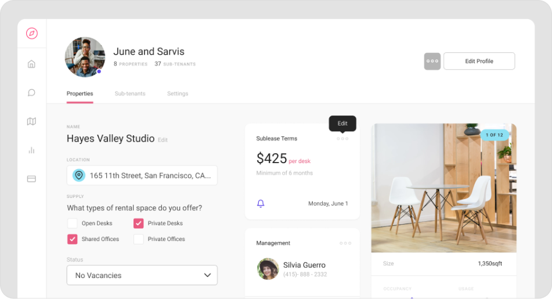Click the 8 Properties count
The width and height of the screenshot is (552, 299).
[x=130, y=64]
